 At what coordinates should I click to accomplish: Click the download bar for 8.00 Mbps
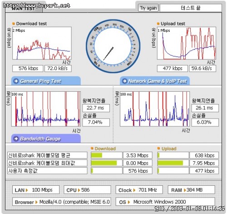[x=107, y=163]
